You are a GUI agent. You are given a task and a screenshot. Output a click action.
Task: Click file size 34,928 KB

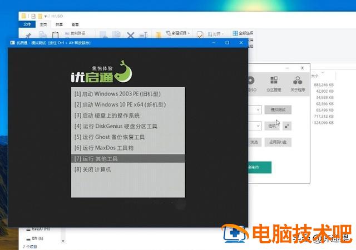(325, 98)
